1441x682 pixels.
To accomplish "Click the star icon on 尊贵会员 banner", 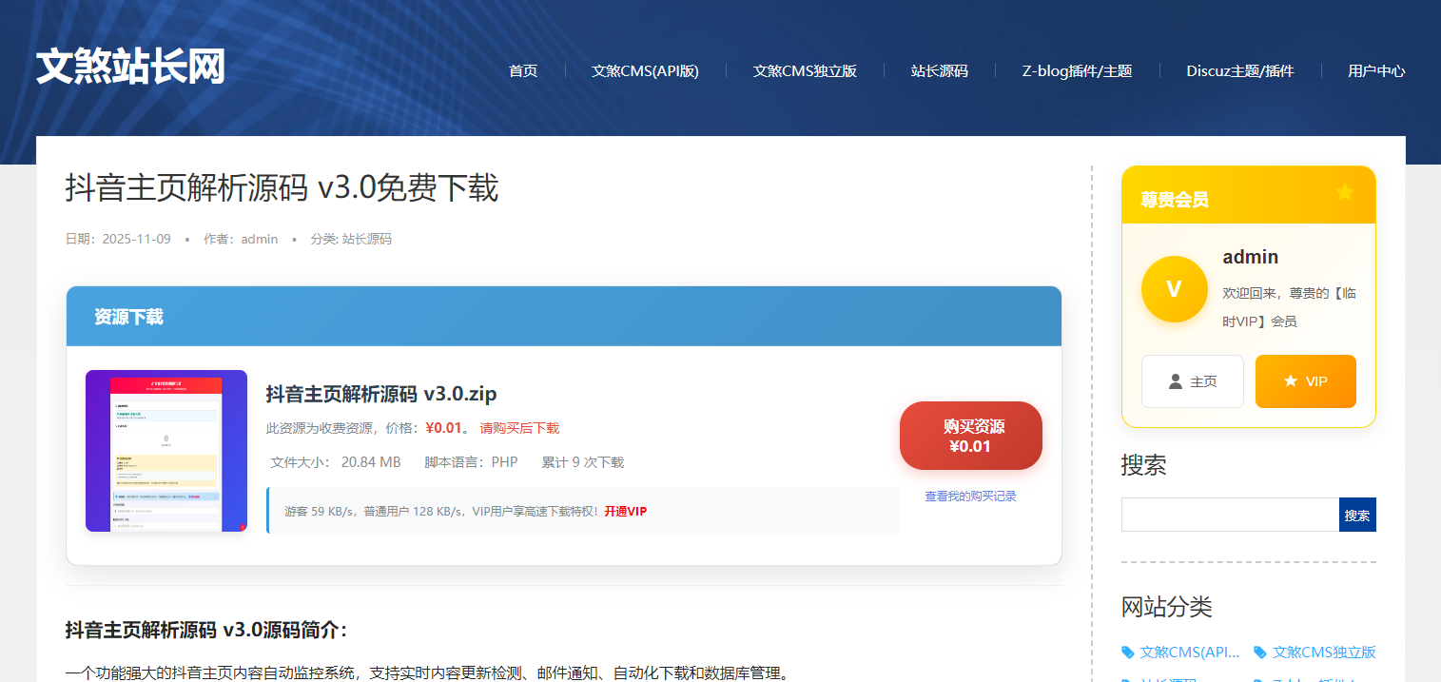I will 1344,191.
